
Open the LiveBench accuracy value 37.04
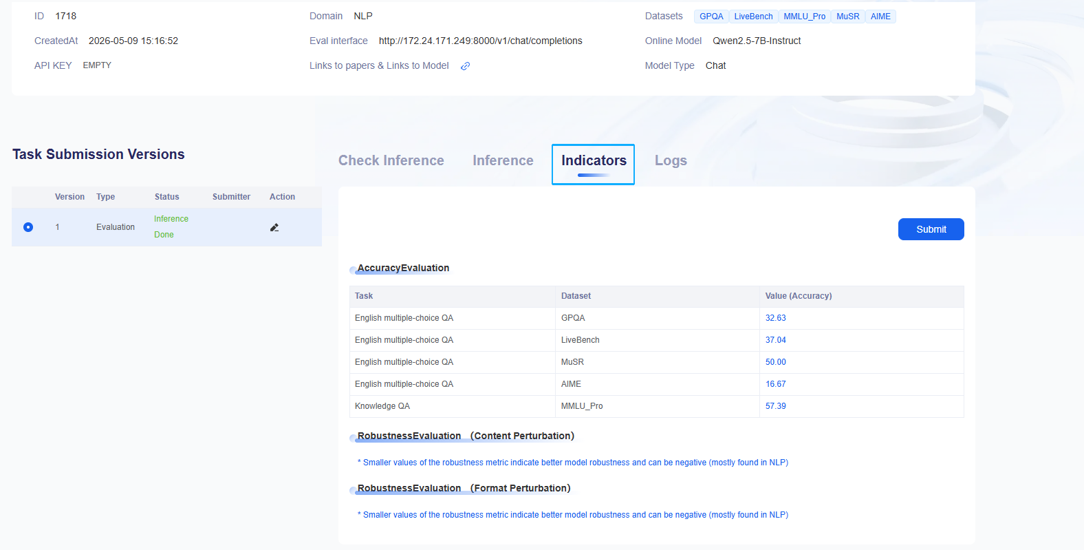pos(775,340)
